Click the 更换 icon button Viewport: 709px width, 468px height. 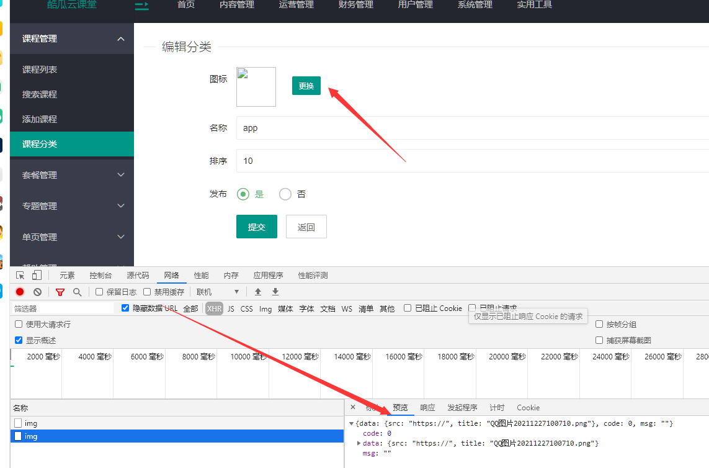pyautogui.click(x=306, y=86)
